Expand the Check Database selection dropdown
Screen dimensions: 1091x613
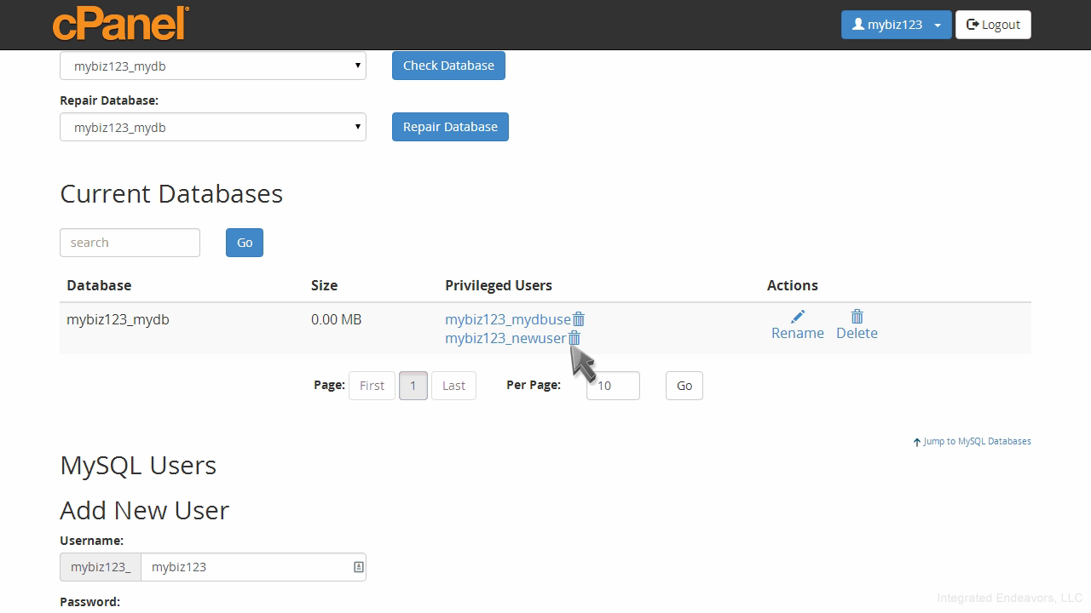[213, 66]
